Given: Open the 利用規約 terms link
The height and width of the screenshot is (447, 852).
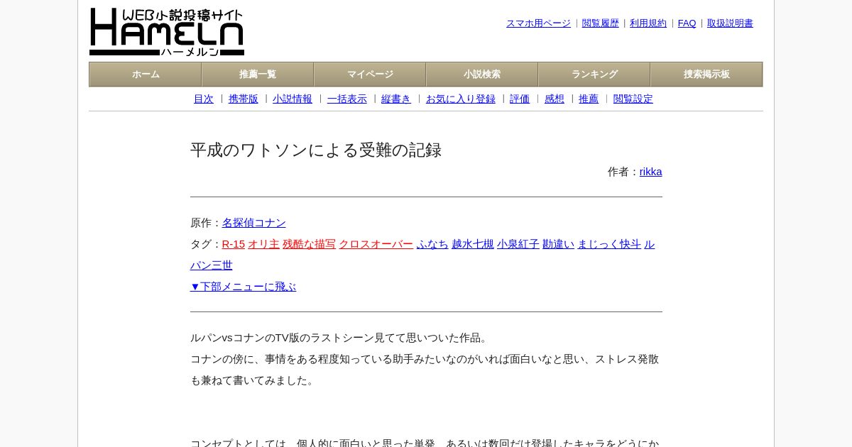Looking at the screenshot, I should click(648, 23).
